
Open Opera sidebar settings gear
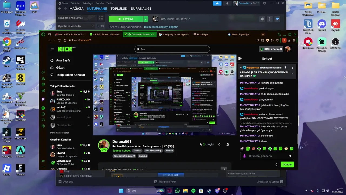coord(43,126)
